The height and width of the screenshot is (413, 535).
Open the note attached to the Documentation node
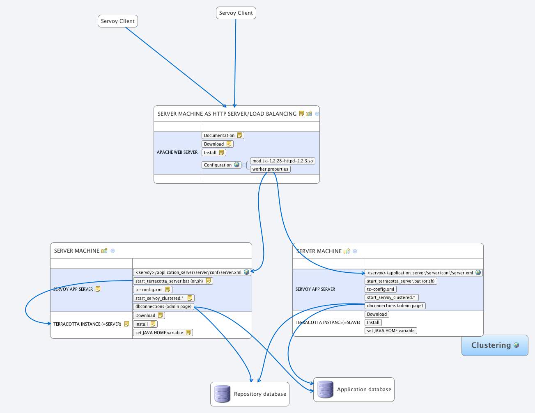point(240,135)
